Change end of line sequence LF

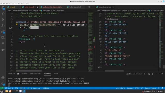[142, 88]
